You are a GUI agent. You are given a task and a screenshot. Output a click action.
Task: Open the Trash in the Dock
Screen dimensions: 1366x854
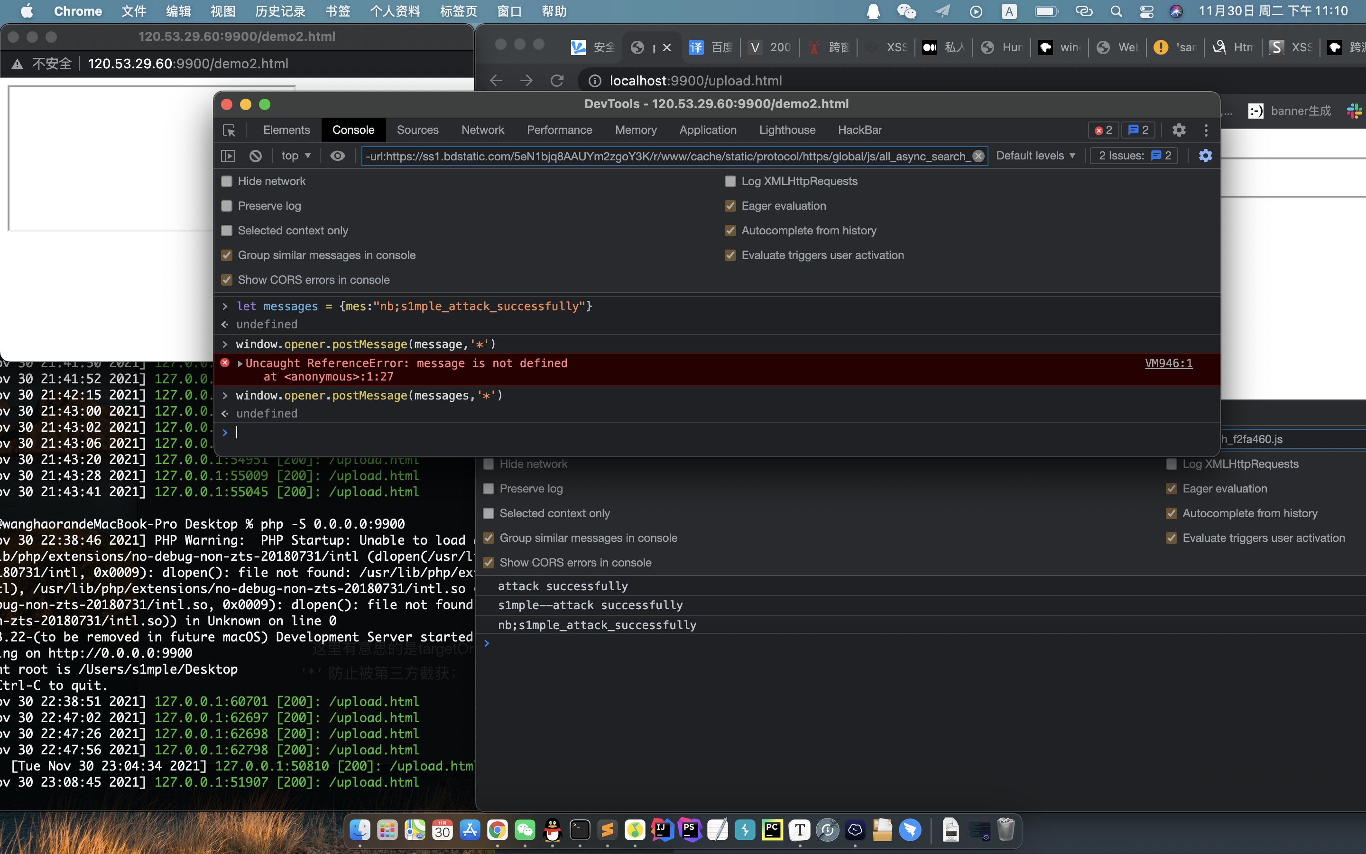pyautogui.click(x=1006, y=830)
